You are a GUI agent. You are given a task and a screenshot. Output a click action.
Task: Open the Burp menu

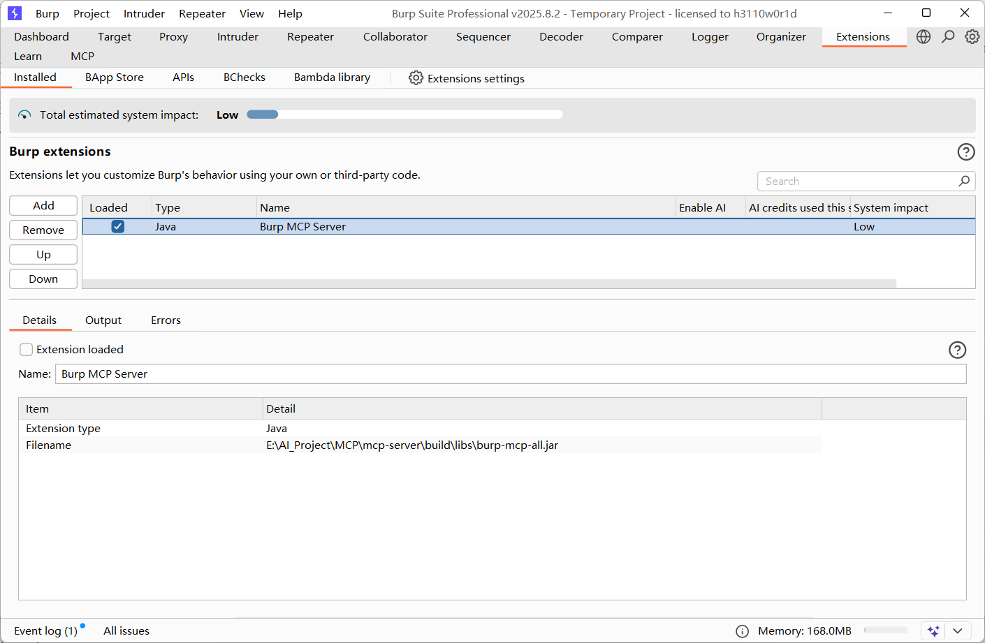pos(48,14)
